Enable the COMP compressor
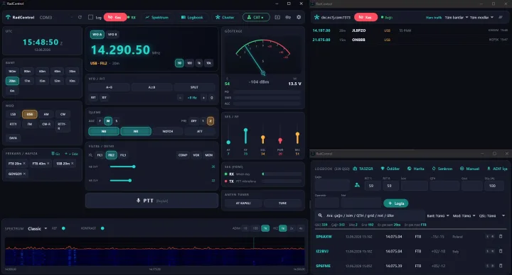The width and height of the screenshot is (512, 275). pyautogui.click(x=183, y=155)
